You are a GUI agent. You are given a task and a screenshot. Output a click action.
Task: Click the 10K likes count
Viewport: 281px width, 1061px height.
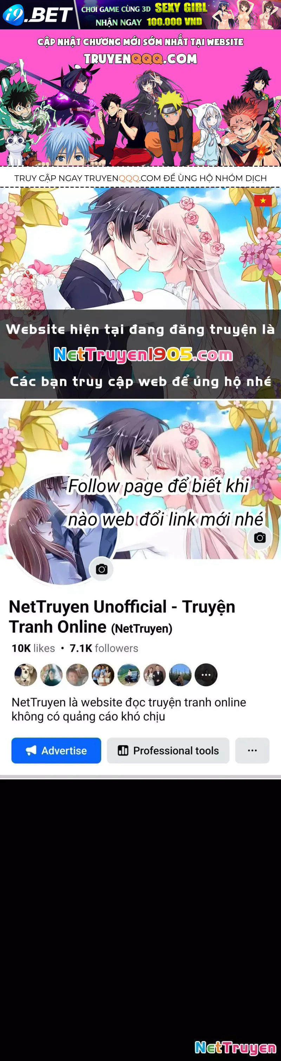point(33,648)
